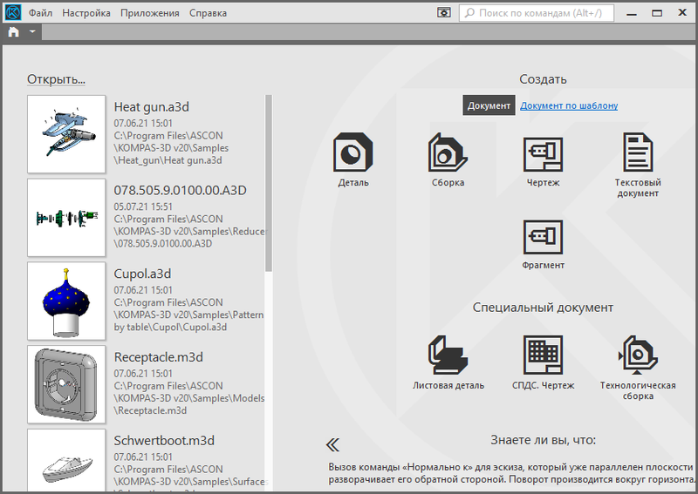Create a new Деталь document
Viewport: 698px width, 494px height.
[x=353, y=159]
